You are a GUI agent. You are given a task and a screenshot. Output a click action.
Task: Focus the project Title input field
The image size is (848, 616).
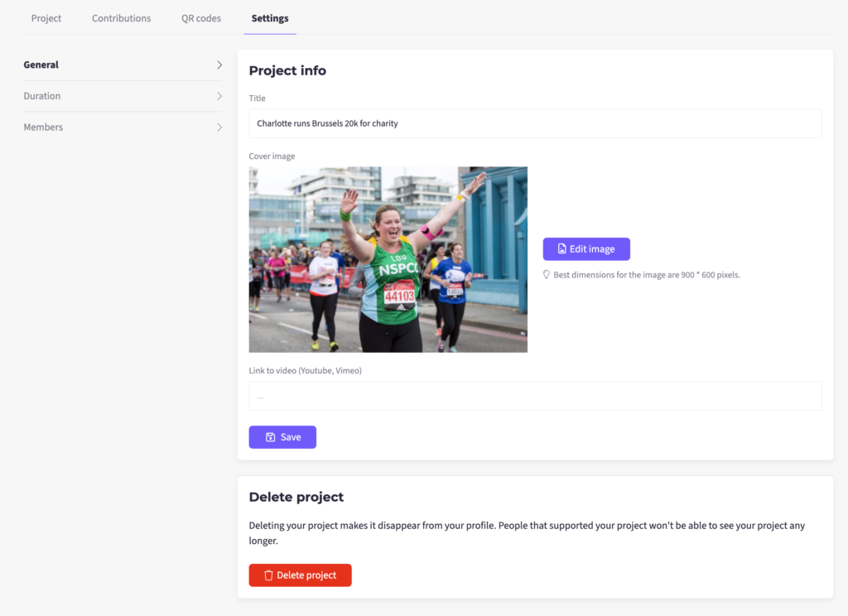(535, 123)
